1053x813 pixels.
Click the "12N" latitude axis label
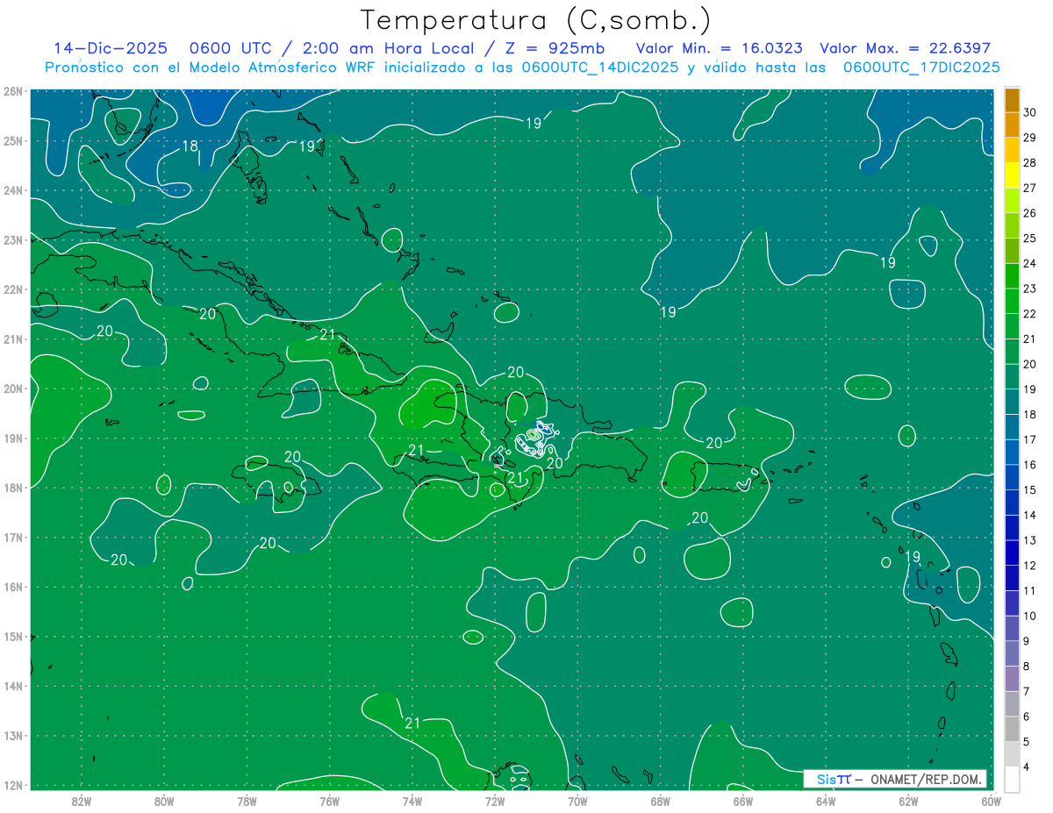pos(12,785)
